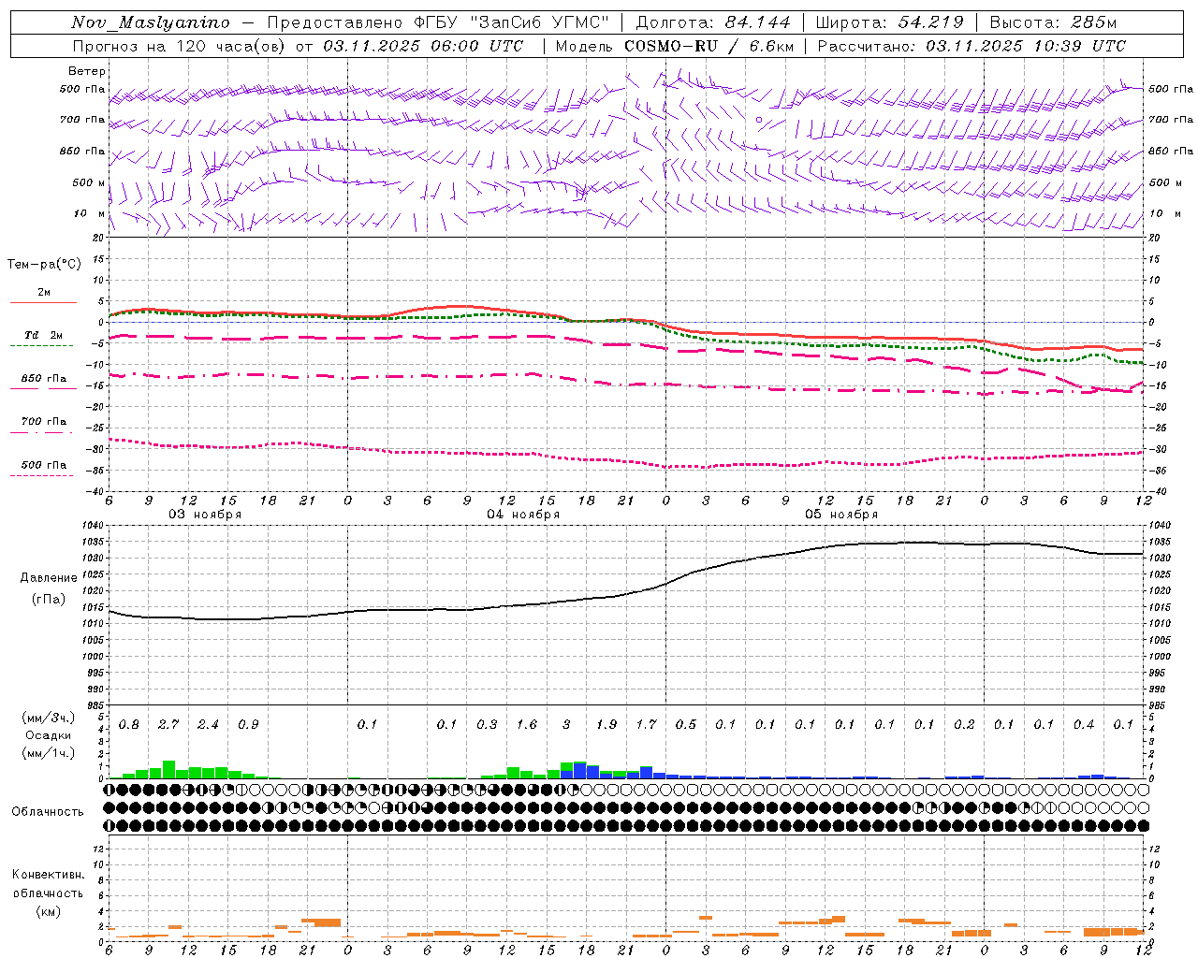Click the 'Конвективн.' convective cloud label
This screenshot has height=958, width=1198.
48,875
